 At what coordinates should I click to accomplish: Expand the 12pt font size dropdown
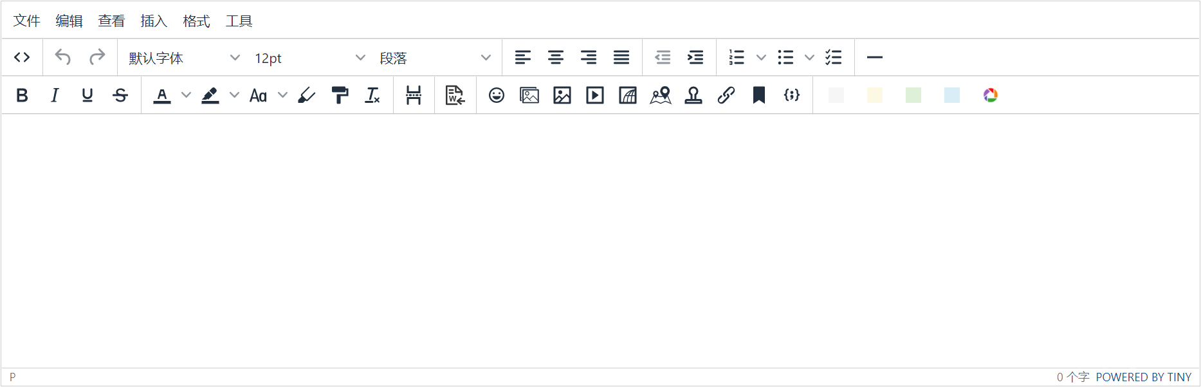point(309,58)
